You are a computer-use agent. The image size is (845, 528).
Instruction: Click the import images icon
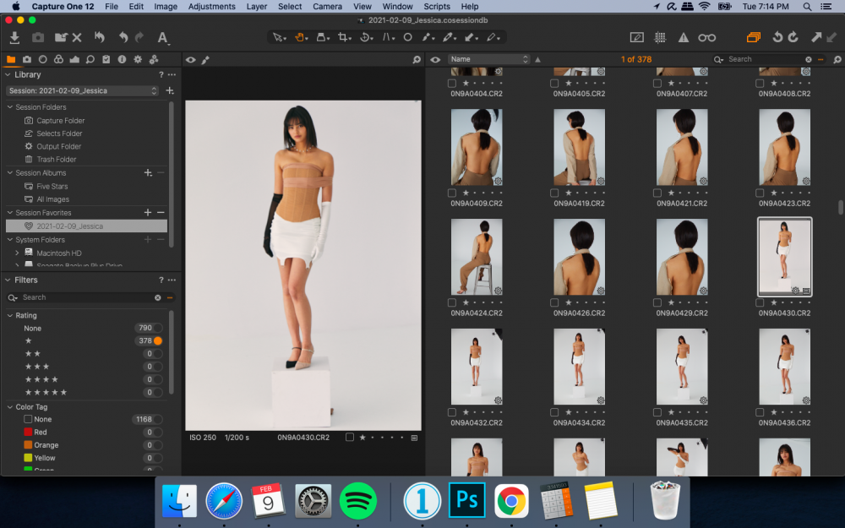point(14,37)
